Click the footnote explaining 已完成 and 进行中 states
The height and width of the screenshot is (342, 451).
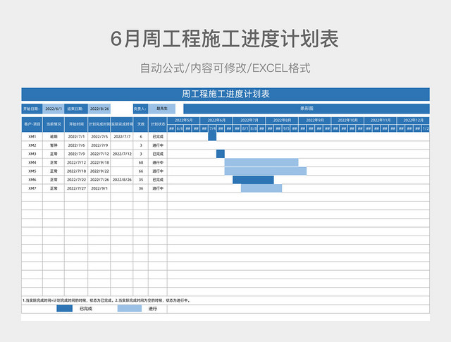pyautogui.click(x=106, y=300)
